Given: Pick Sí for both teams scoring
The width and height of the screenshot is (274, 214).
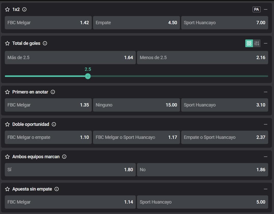Looking at the screenshot, I should click(x=70, y=170).
